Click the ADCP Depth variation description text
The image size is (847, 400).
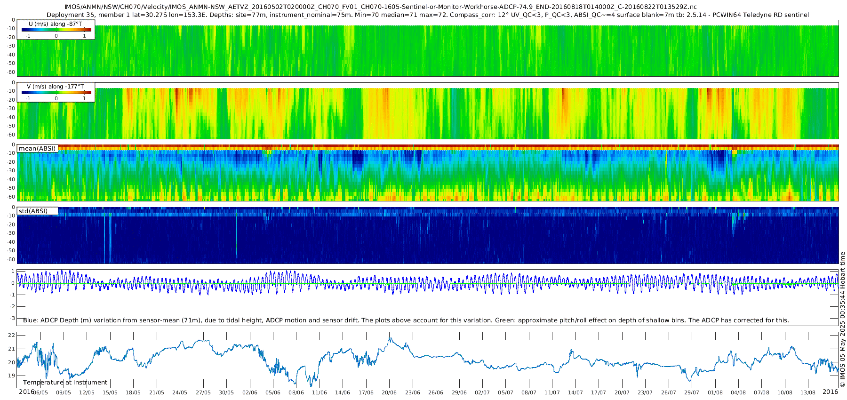click(x=406, y=320)
